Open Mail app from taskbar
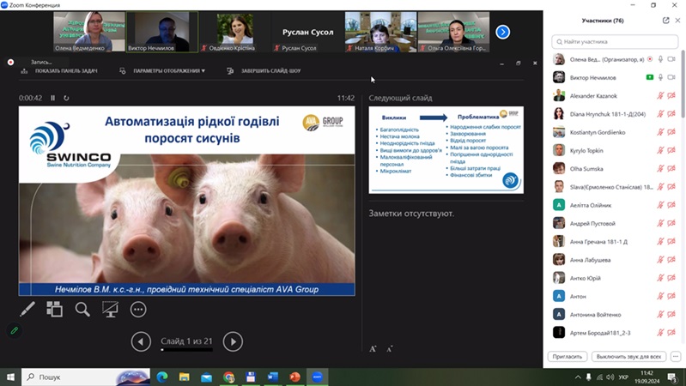686x386 pixels. [207, 377]
